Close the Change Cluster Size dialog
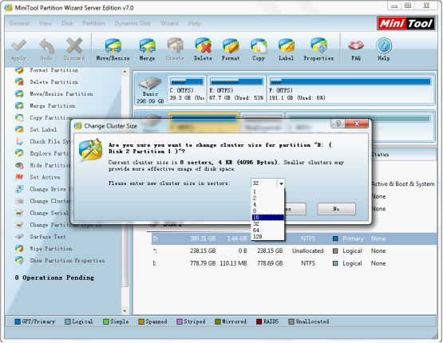The image size is (443, 343). tap(357, 124)
